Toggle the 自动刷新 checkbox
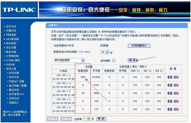Viewport: 191px width, 123px height. coord(114,60)
